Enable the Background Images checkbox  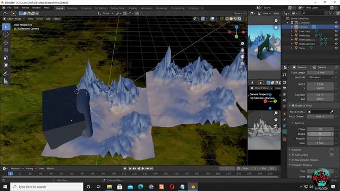pos(293,160)
